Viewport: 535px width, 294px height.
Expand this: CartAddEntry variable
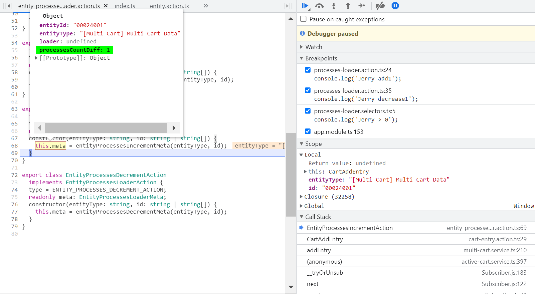tap(305, 172)
